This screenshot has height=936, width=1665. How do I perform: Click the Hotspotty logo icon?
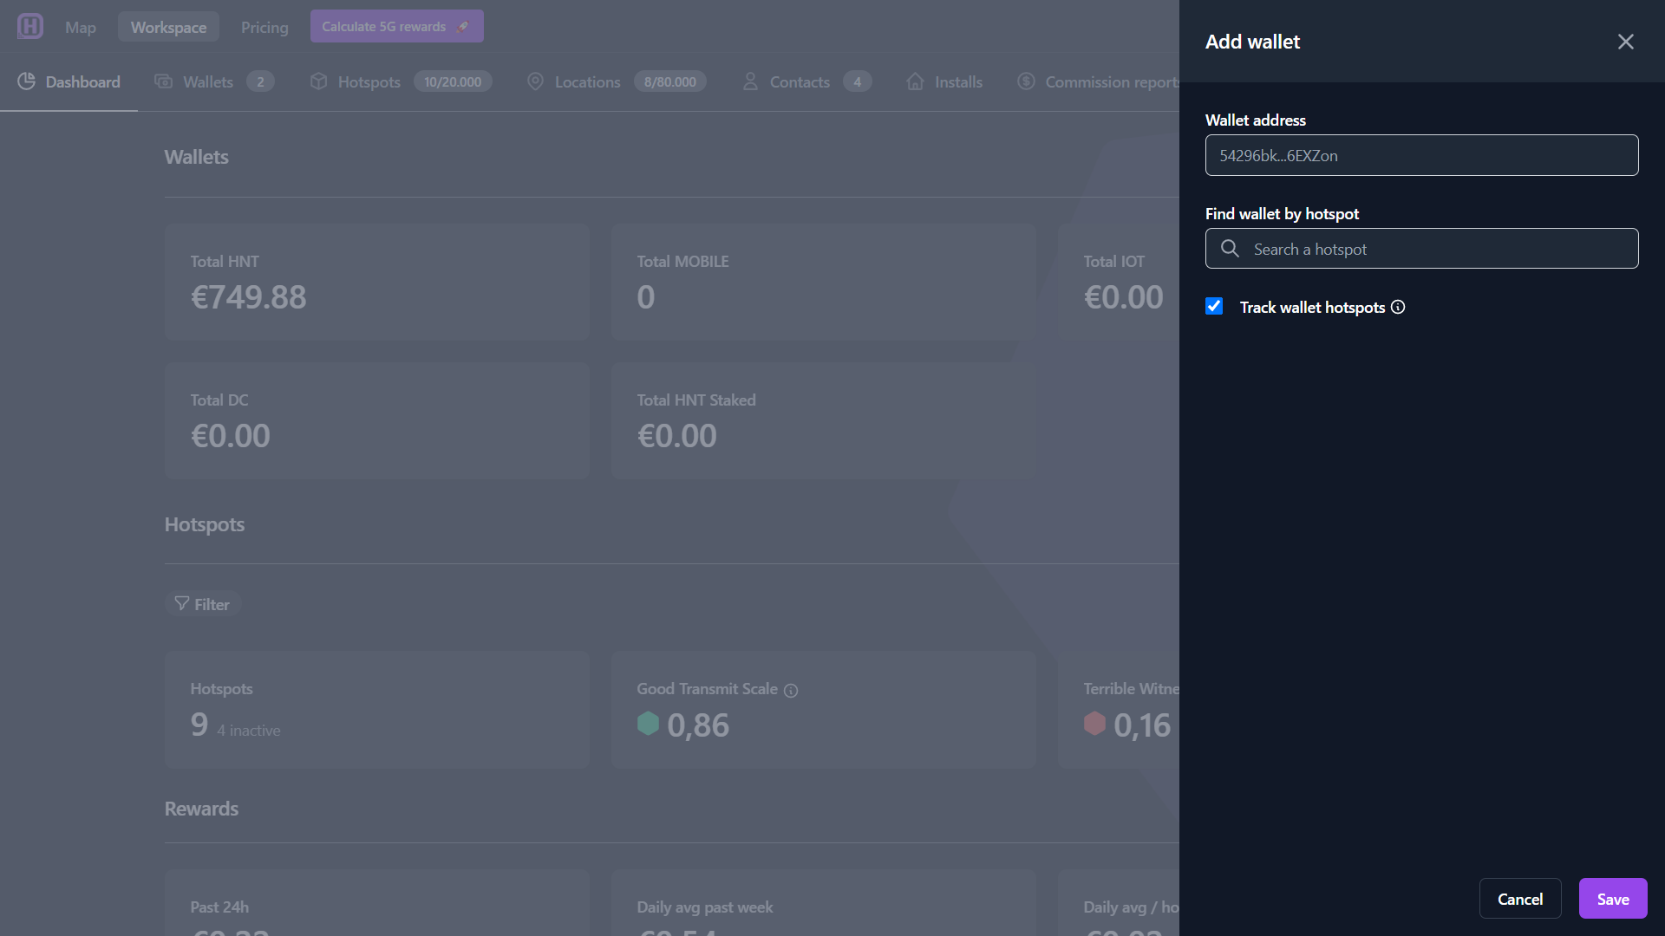tap(30, 26)
